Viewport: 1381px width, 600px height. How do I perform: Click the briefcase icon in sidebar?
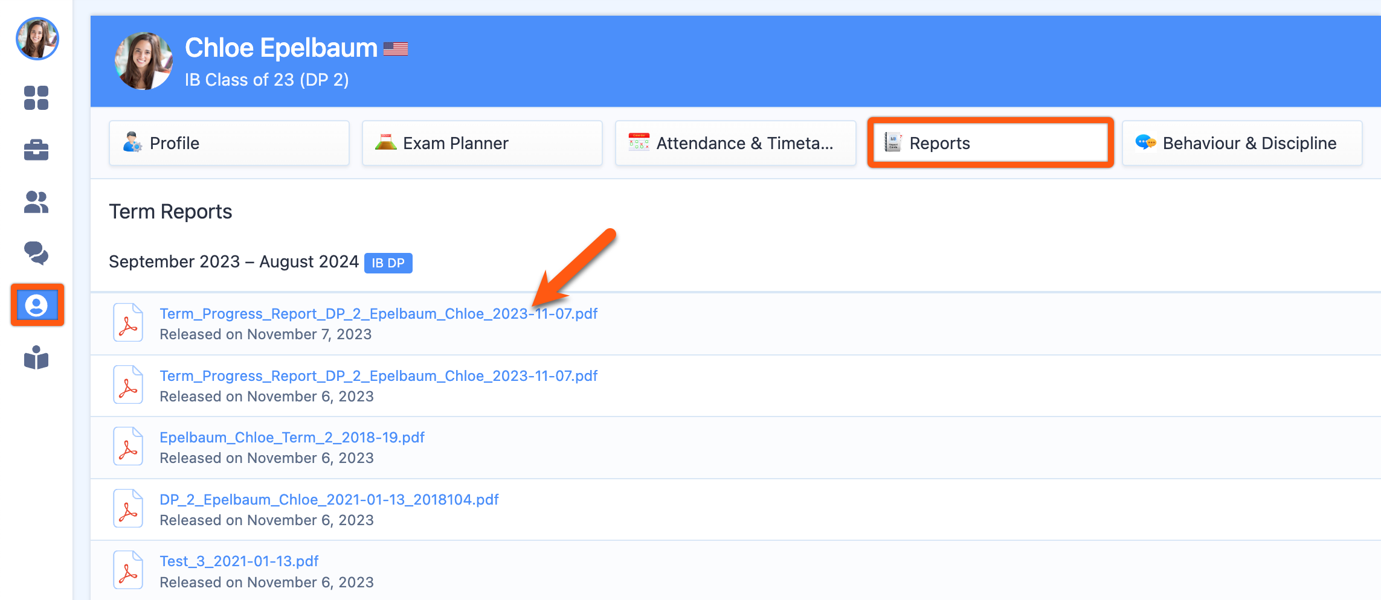click(x=36, y=150)
